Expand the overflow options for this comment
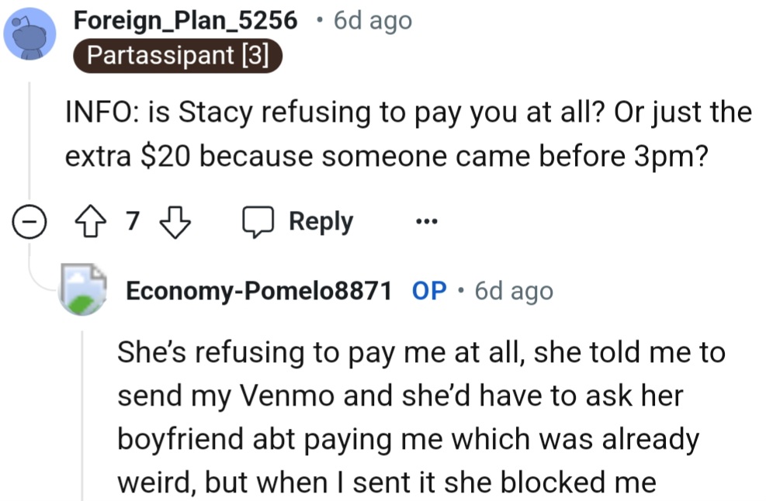This screenshot has width=766, height=501. click(426, 222)
